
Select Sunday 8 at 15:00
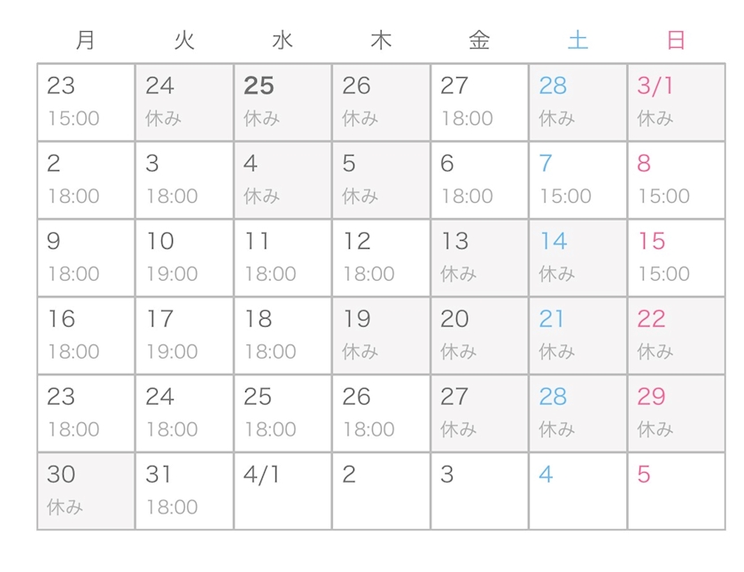(x=676, y=180)
